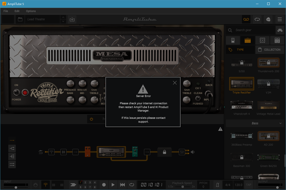Select the AD 200 bass amp
The image size is (286, 190).
[x=268, y=136]
